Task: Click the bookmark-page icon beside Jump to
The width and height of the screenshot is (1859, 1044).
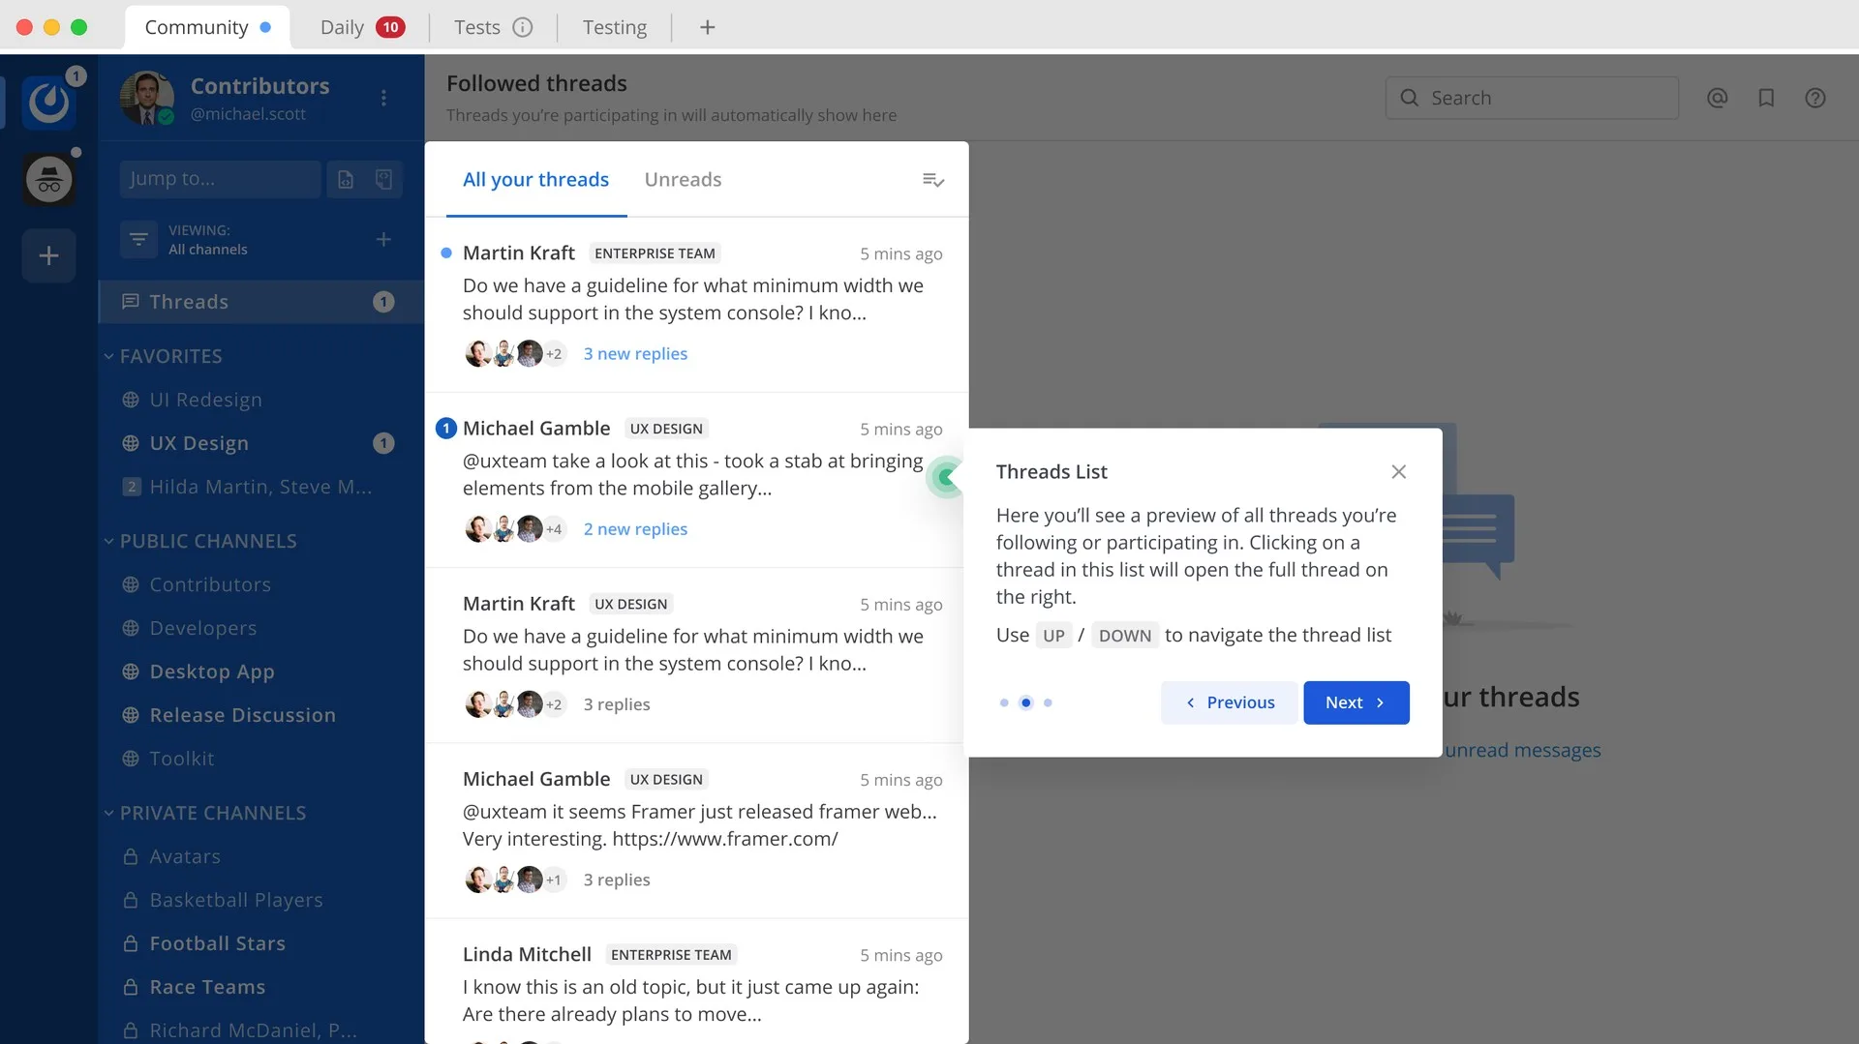Action: 383,179
